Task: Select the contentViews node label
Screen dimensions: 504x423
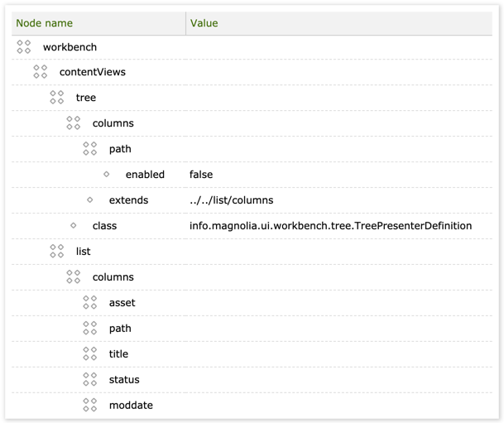Action: click(93, 72)
